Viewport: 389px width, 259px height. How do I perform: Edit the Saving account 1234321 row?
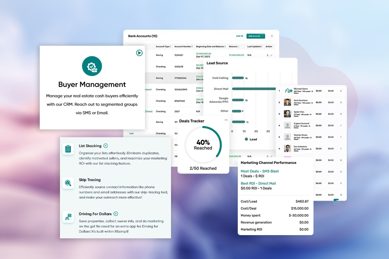(x=271, y=55)
